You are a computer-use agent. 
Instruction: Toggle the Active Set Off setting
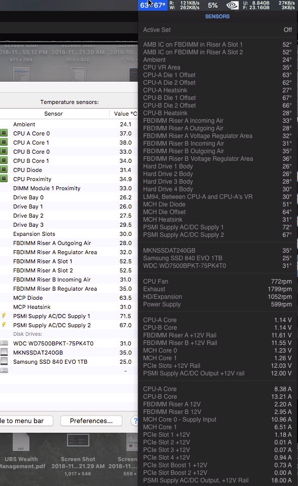pos(217,30)
